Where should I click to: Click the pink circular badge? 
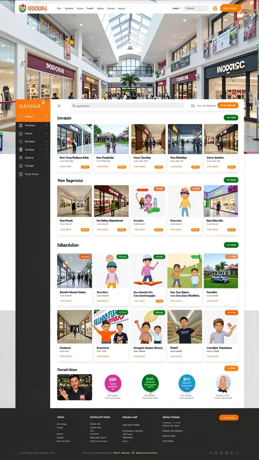pos(113,383)
